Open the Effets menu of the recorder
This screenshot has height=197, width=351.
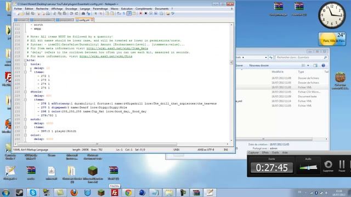tap(265, 153)
